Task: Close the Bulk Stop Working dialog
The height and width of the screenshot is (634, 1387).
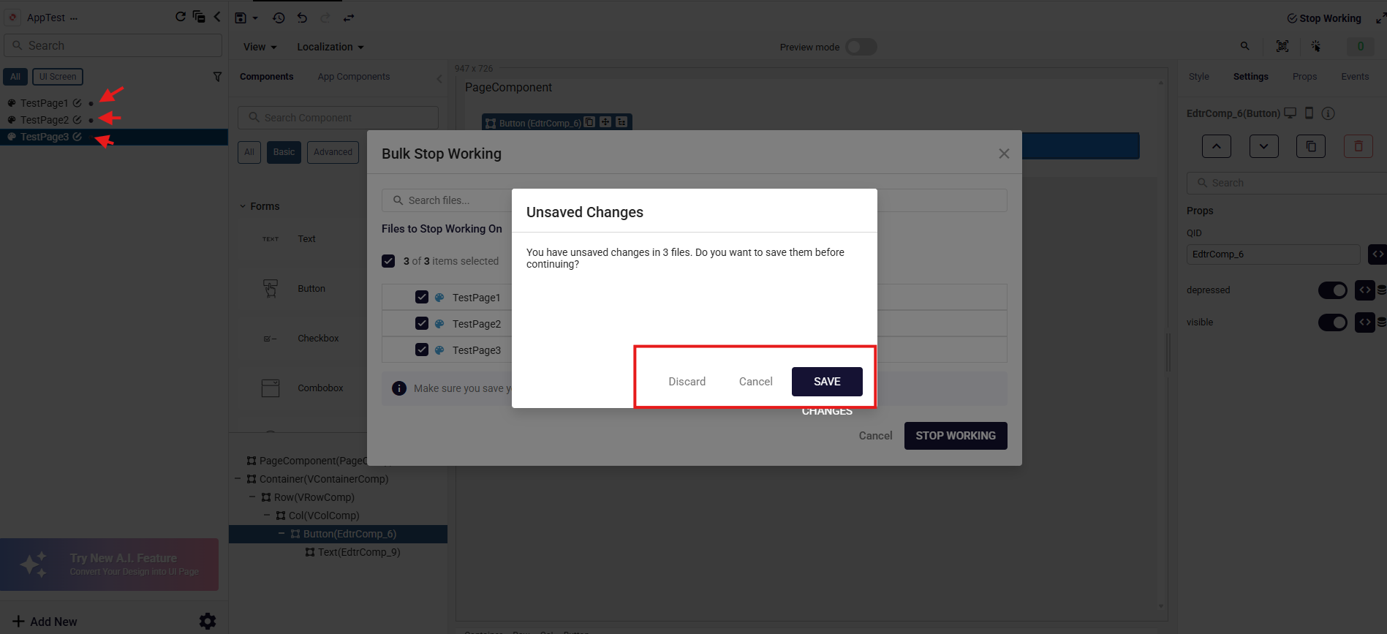Action: [x=1004, y=154]
